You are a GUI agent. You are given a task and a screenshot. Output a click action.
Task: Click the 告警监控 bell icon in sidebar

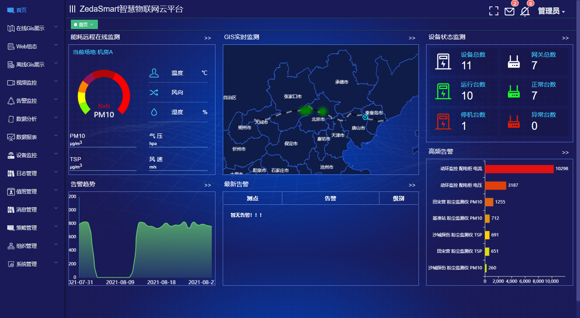[x=11, y=101]
